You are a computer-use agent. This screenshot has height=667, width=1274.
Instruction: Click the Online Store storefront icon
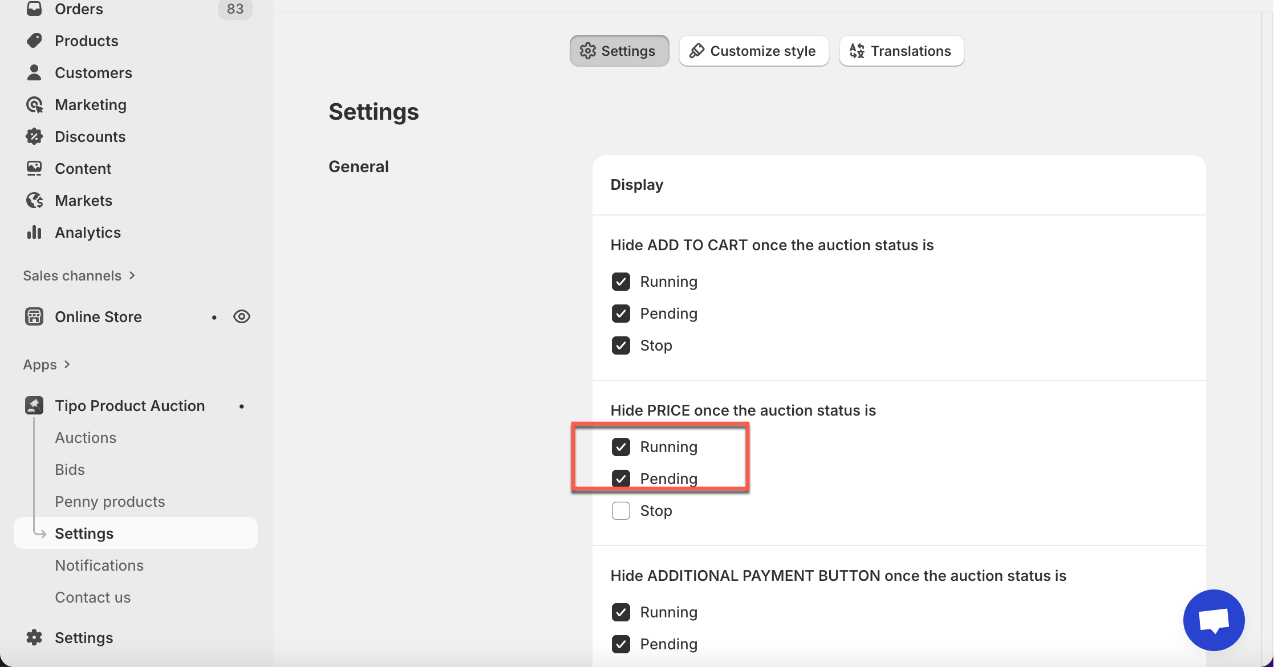point(34,316)
